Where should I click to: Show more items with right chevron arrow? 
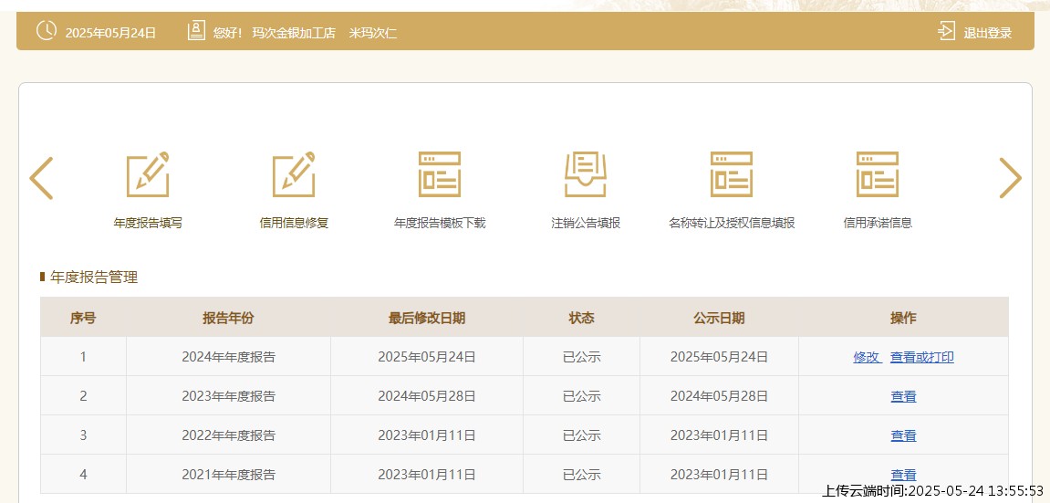[x=1010, y=178]
